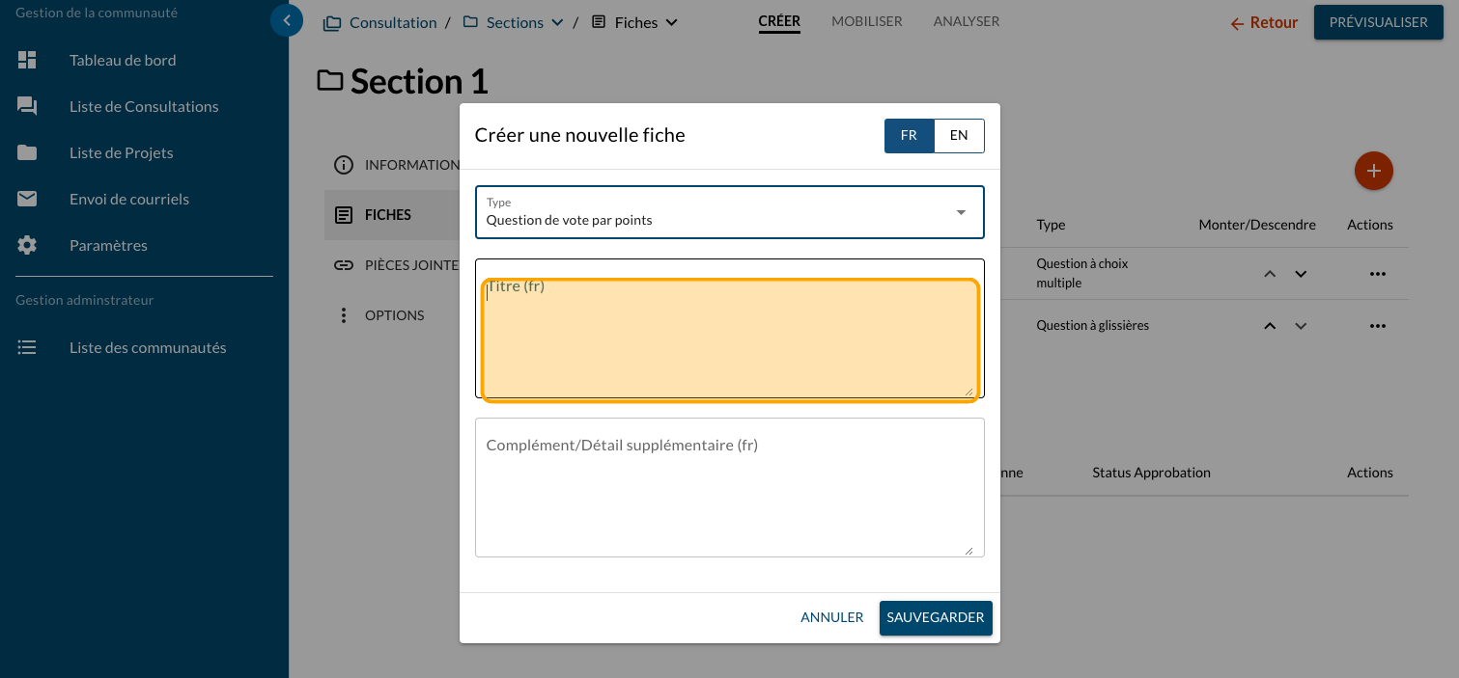Click ANNULER to cancel the dialog
The width and height of the screenshot is (1459, 678).
(831, 618)
